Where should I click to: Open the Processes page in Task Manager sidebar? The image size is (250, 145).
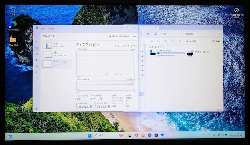point(36,42)
